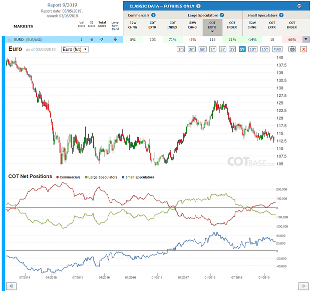Switch chart to the MAX range

277,49
